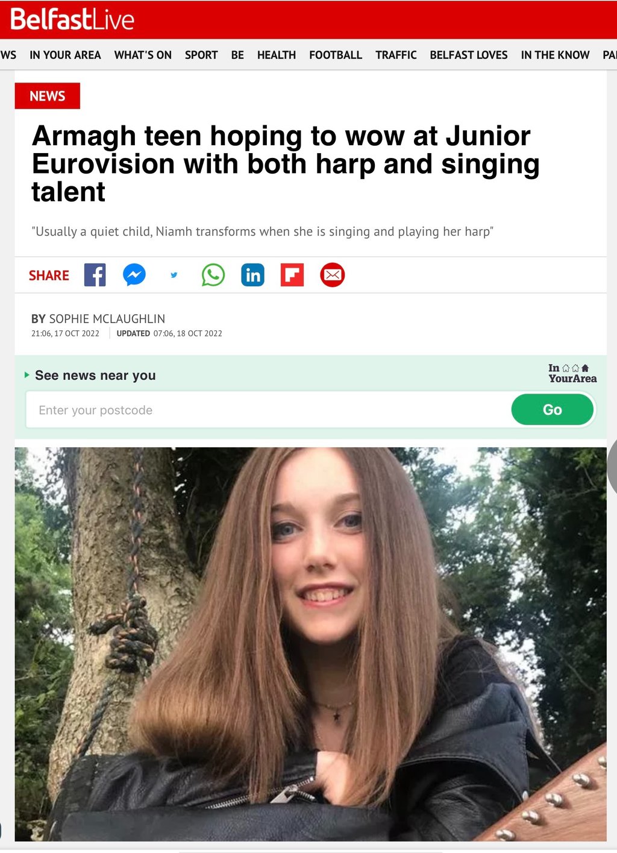Go to Sport section
The width and height of the screenshot is (617, 853).
[201, 55]
